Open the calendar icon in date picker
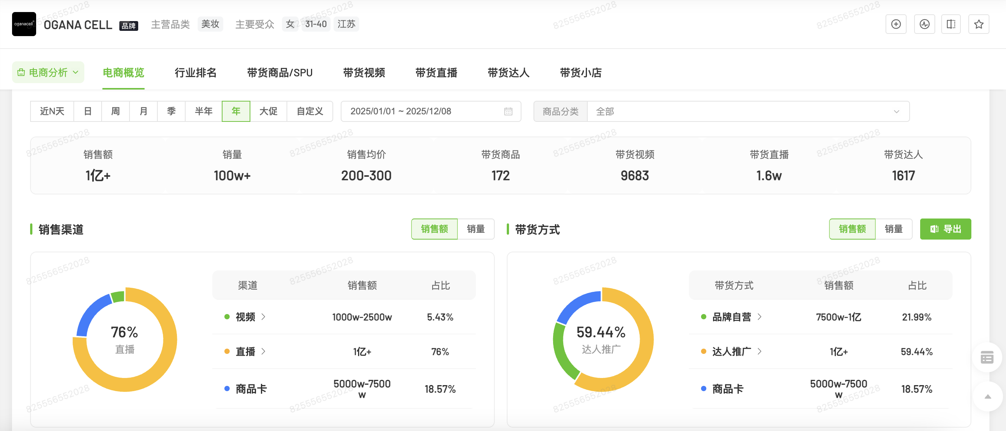Image resolution: width=1006 pixels, height=431 pixels. (508, 112)
